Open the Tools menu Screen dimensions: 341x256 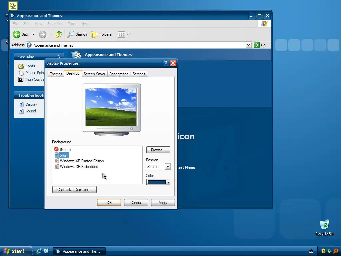tap(72, 24)
